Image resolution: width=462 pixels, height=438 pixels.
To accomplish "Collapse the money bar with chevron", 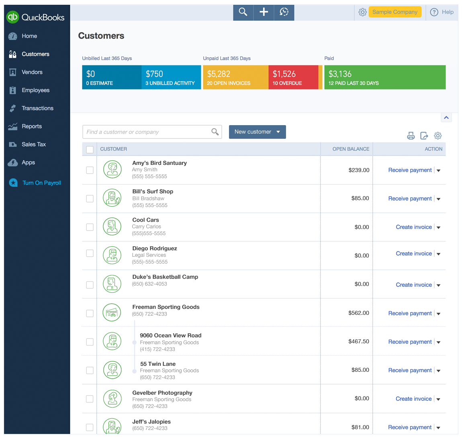I will (x=446, y=118).
